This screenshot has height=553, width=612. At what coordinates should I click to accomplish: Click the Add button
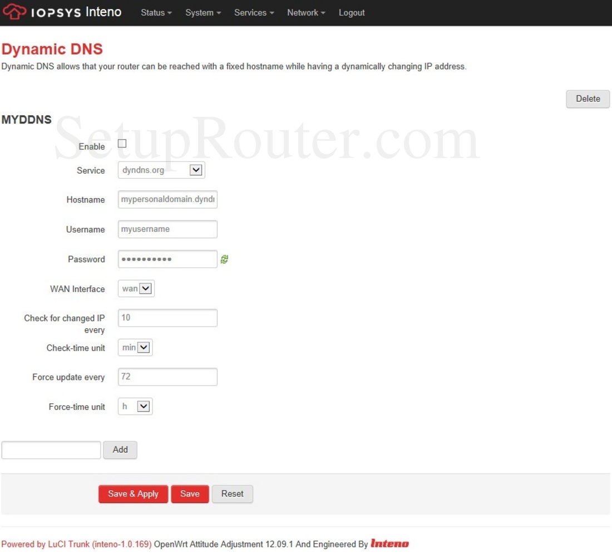click(120, 450)
